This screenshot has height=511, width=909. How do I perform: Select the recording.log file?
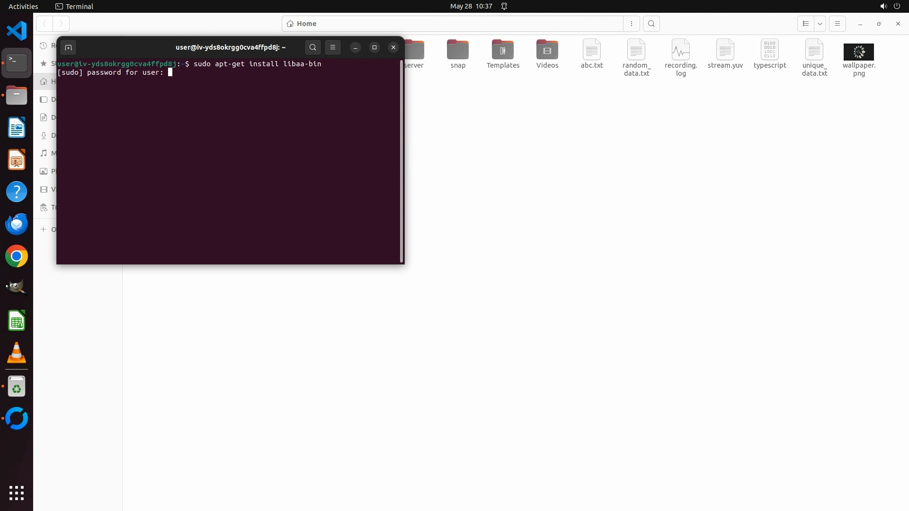tap(680, 50)
